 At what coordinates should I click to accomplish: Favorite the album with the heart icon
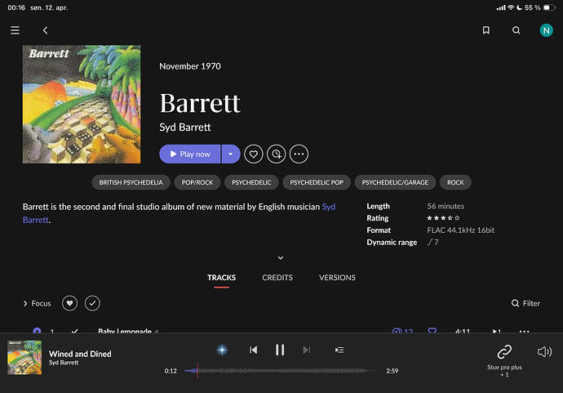tap(254, 154)
